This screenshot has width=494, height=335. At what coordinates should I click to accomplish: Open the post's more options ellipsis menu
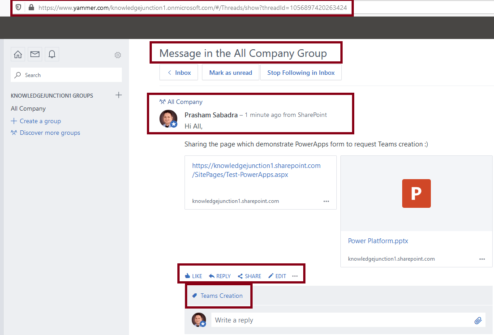coord(295,276)
